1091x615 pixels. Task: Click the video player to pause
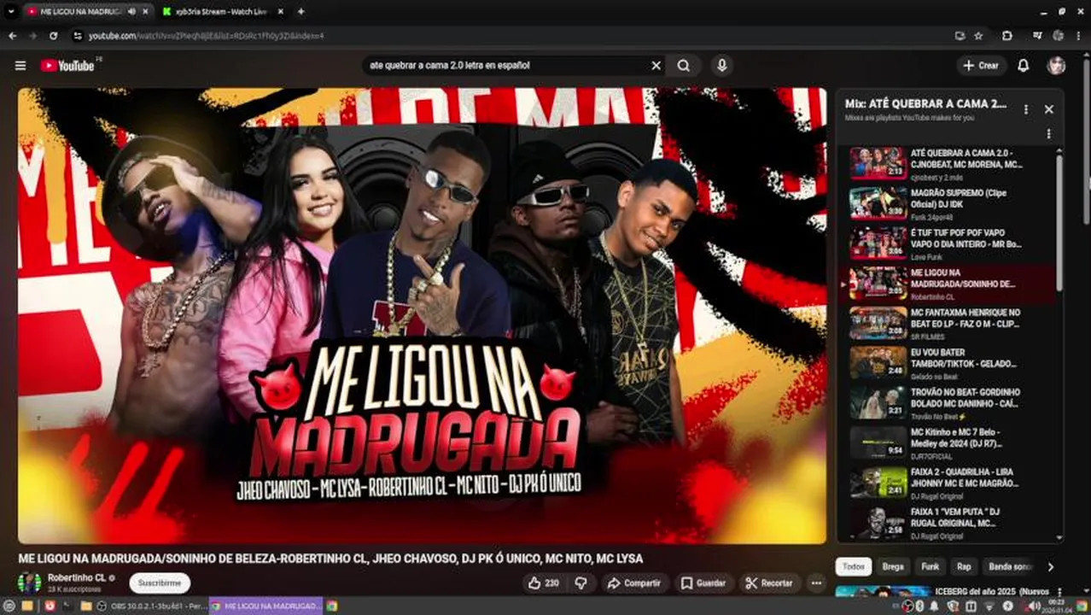point(422,316)
